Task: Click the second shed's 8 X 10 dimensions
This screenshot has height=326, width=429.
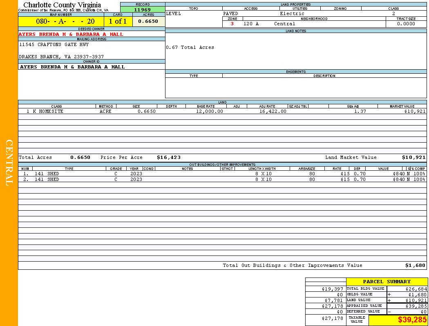Action: point(263,179)
